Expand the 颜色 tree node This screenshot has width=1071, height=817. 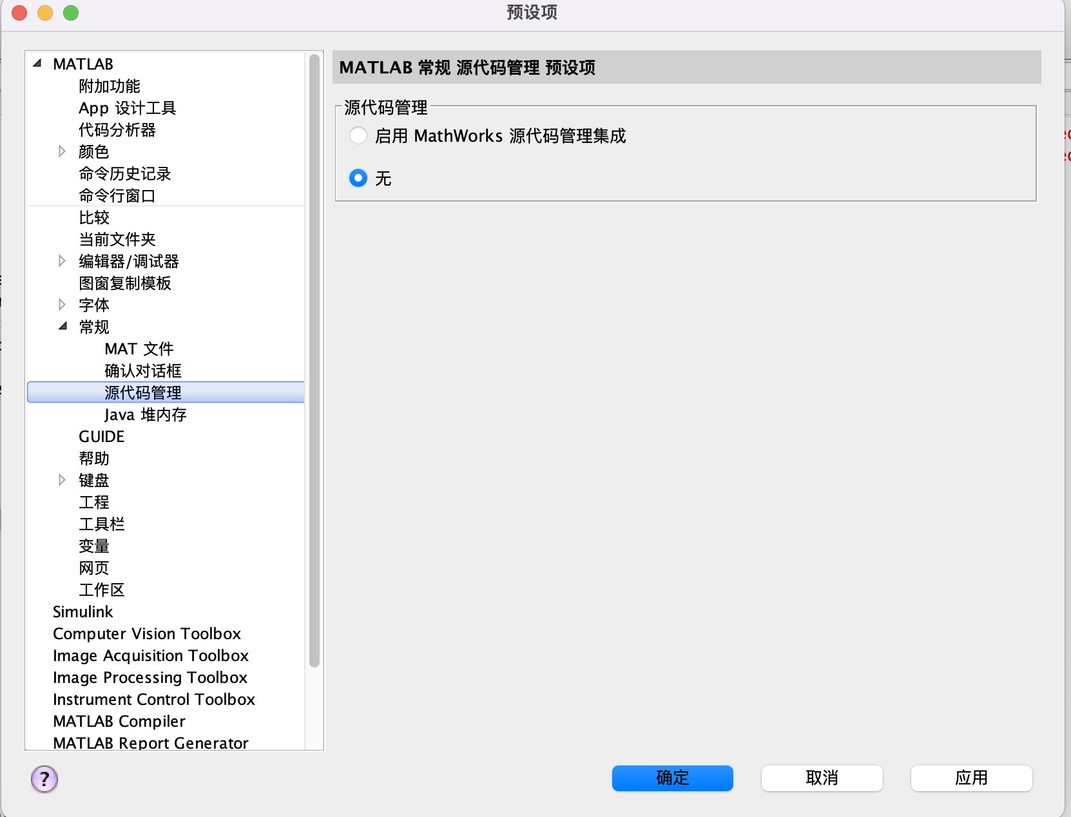pos(62,151)
